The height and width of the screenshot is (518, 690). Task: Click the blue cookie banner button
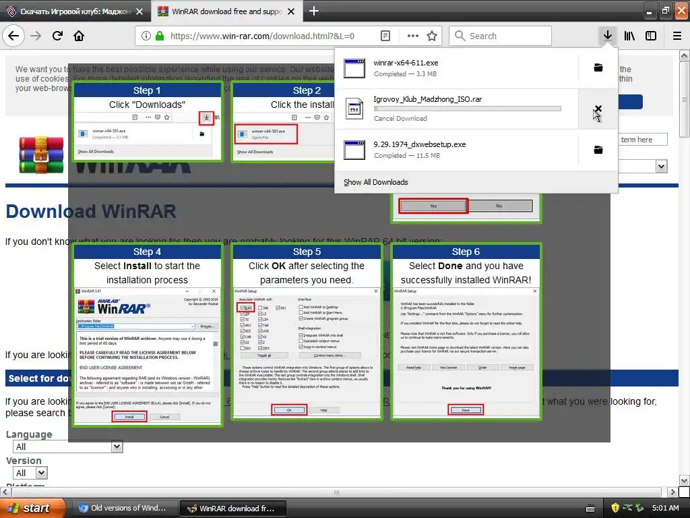[x=630, y=102]
